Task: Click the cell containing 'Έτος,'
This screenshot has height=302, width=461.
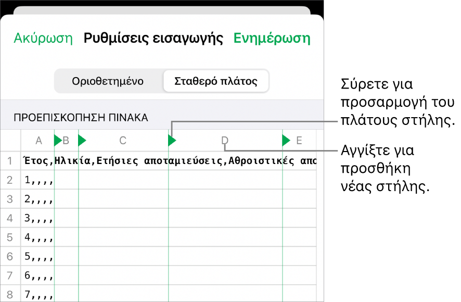Action: click(x=38, y=161)
